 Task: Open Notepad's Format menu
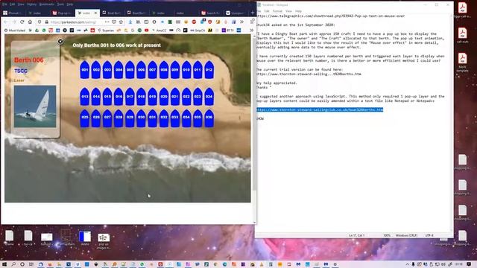click(277, 11)
